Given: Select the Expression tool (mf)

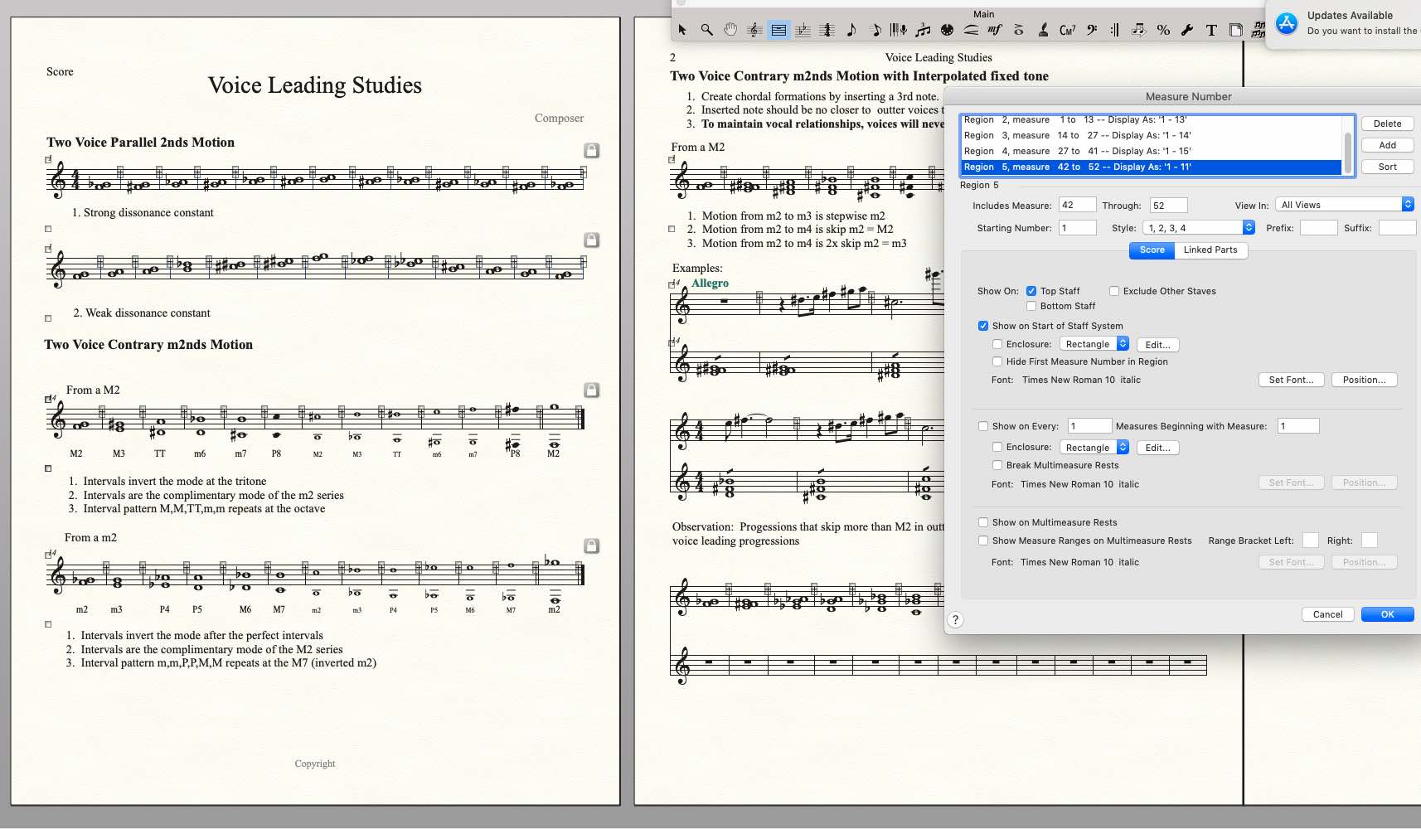Looking at the screenshot, I should click(995, 30).
